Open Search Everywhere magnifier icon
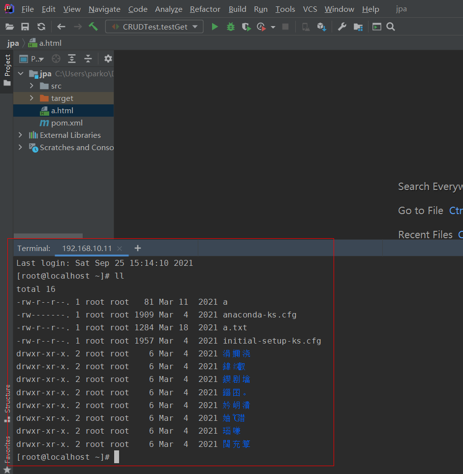Screen dimensions: 463x474 391,27
